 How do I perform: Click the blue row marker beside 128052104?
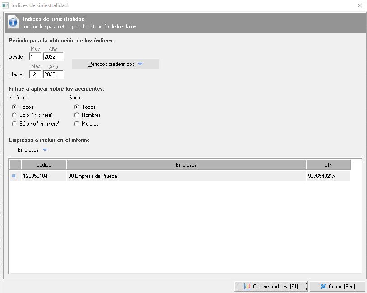point(14,176)
